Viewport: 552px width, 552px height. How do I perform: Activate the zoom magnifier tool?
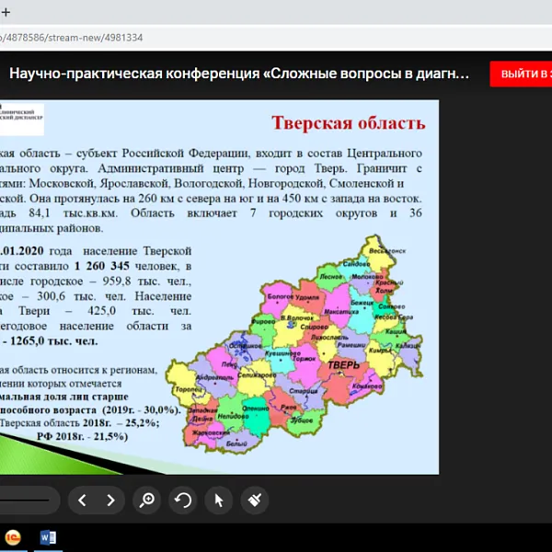[x=147, y=500]
